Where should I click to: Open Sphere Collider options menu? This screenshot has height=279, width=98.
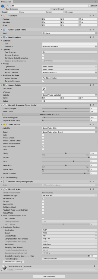pyautogui.click(x=96, y=85)
